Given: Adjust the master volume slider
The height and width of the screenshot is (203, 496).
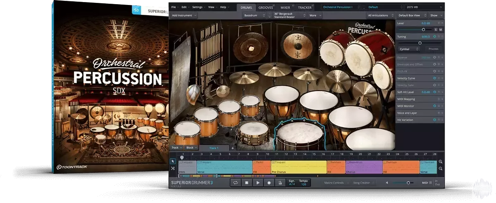Looking at the screenshot, I should [x=408, y=182].
